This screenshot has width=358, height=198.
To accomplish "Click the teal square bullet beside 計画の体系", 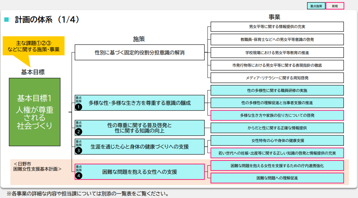I will click(6, 20).
